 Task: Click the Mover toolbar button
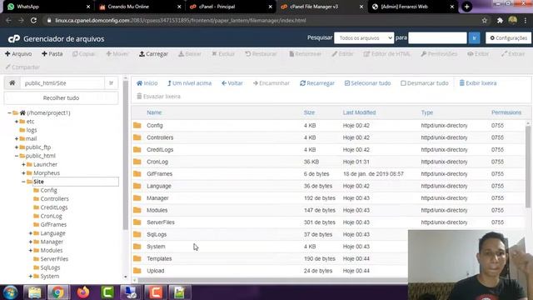coord(117,53)
